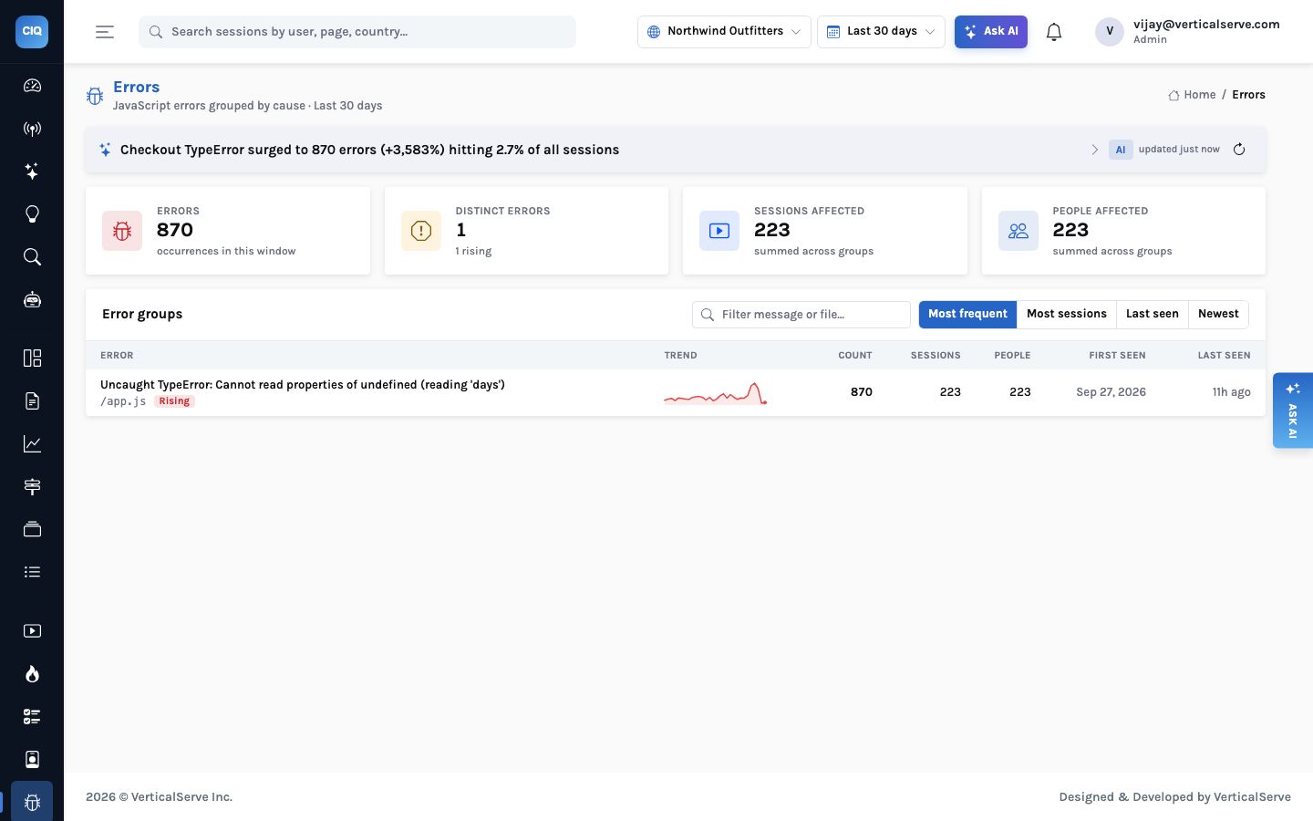Open the line chart sidebar icon
The image size is (1313, 821).
pyautogui.click(x=32, y=443)
